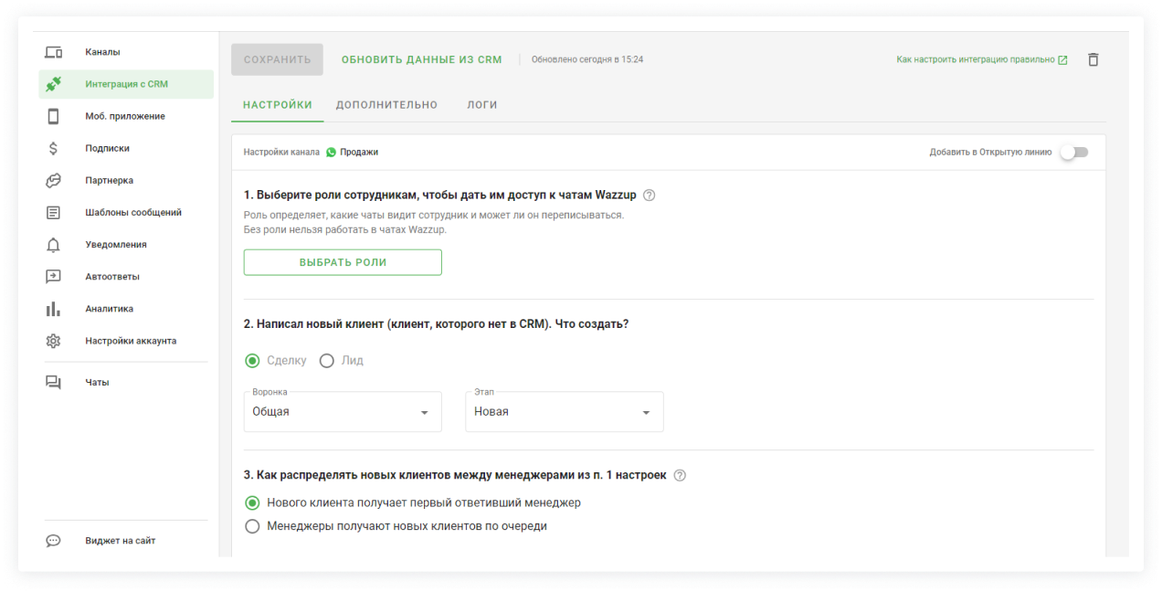Click the Каналы devices icon in sidebar
This screenshot has width=1162, height=592.
tap(53, 52)
